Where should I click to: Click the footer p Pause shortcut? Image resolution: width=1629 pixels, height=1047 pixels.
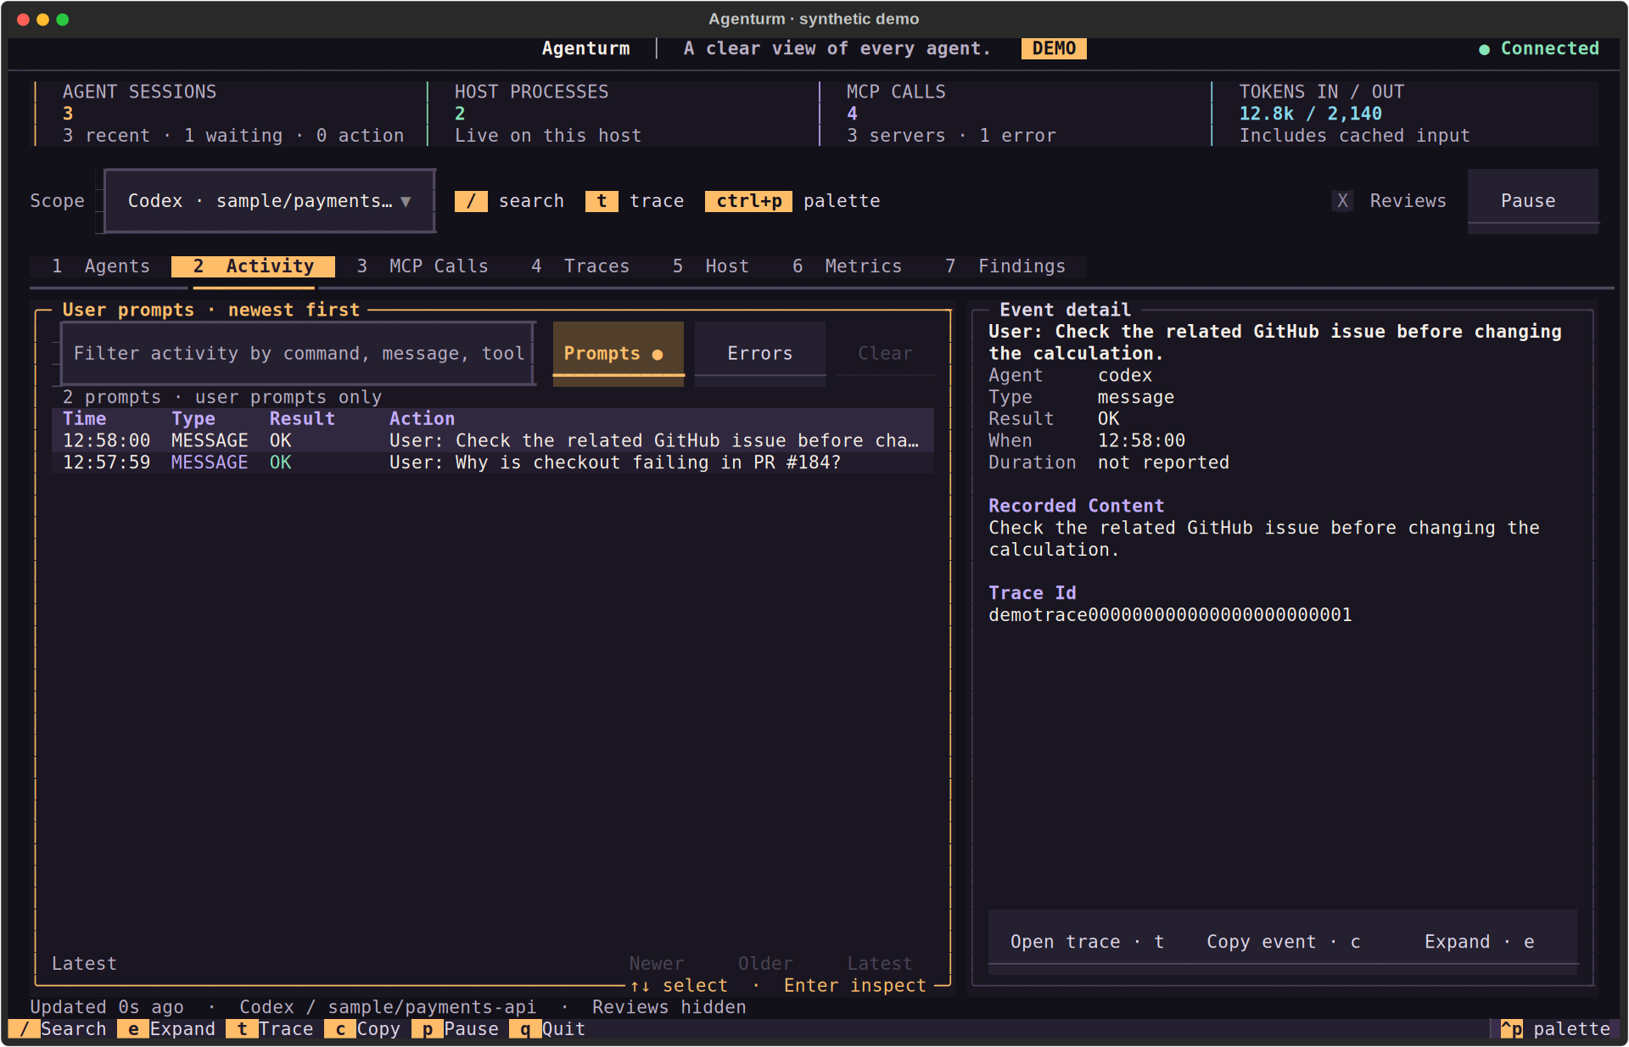coord(455,1029)
